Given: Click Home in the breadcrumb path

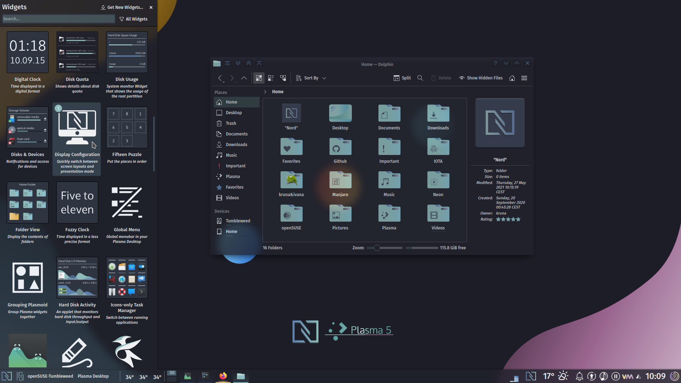Looking at the screenshot, I should point(278,92).
